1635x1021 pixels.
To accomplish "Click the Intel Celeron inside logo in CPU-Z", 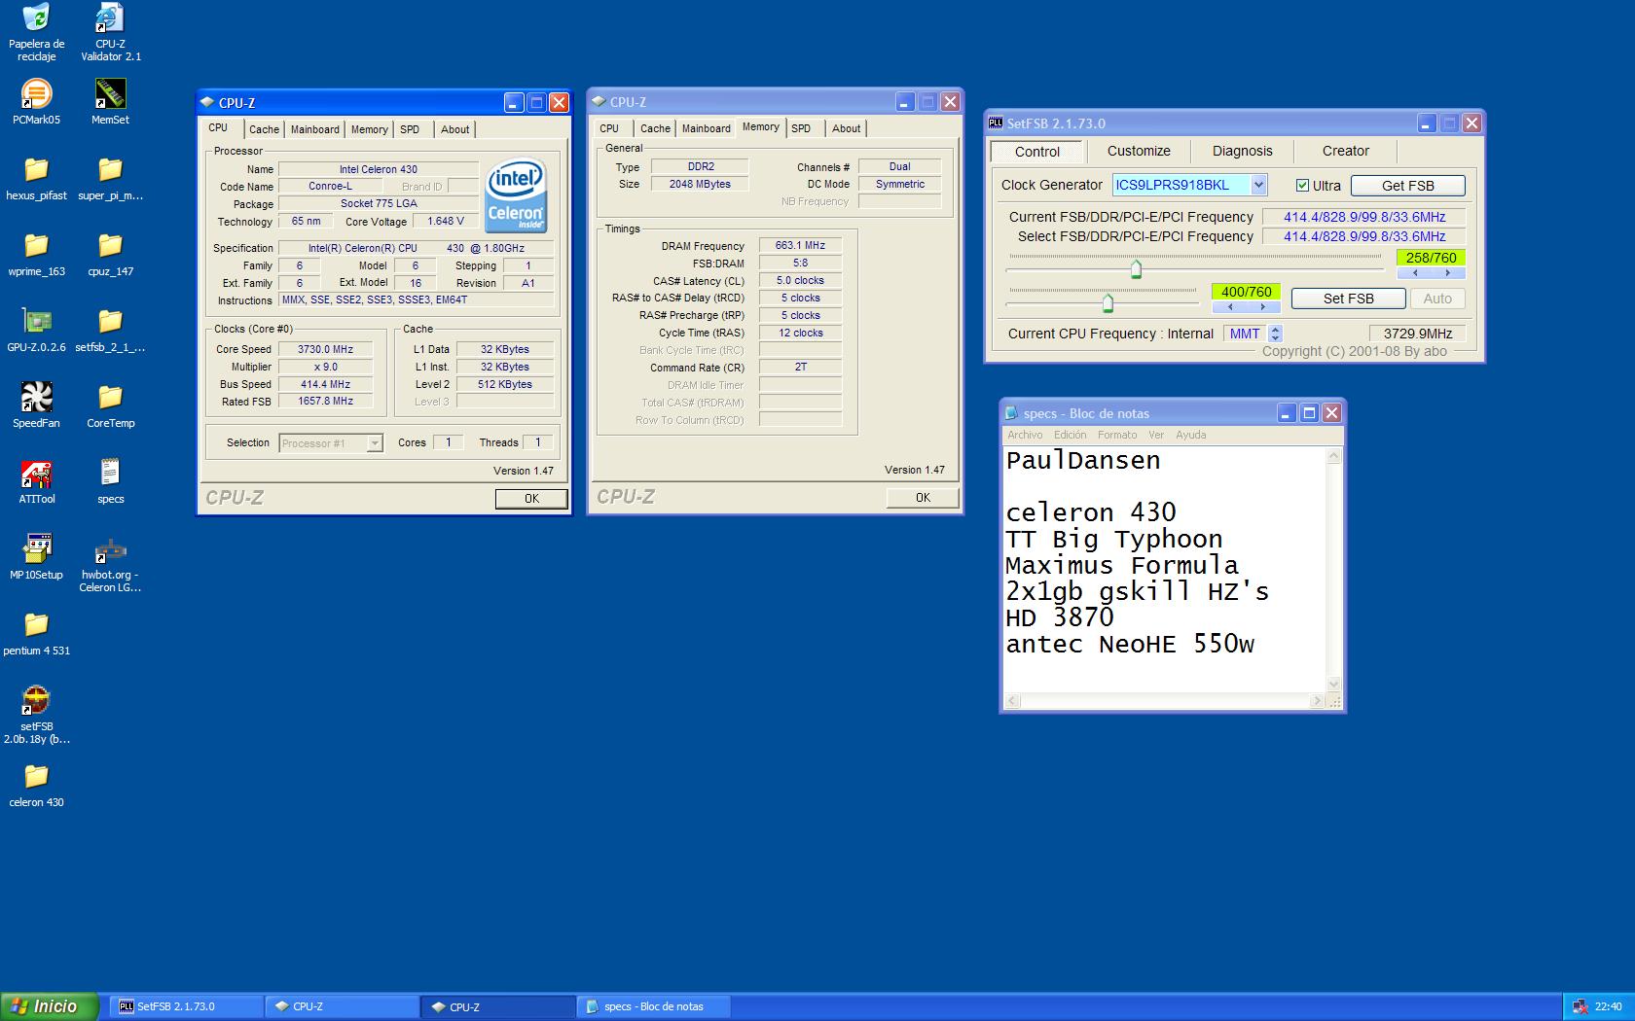I will coord(516,195).
